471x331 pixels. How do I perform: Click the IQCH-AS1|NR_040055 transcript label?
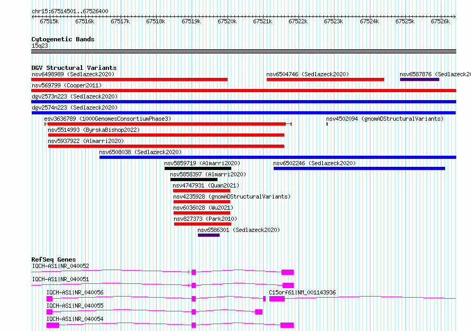(75, 306)
